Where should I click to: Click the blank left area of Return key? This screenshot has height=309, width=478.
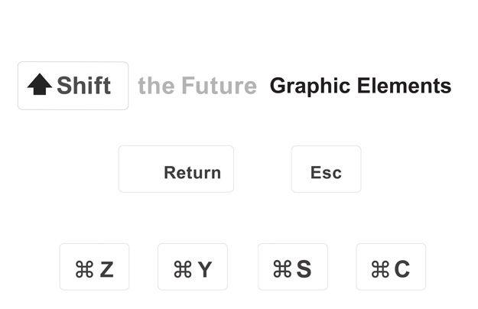coord(141,170)
